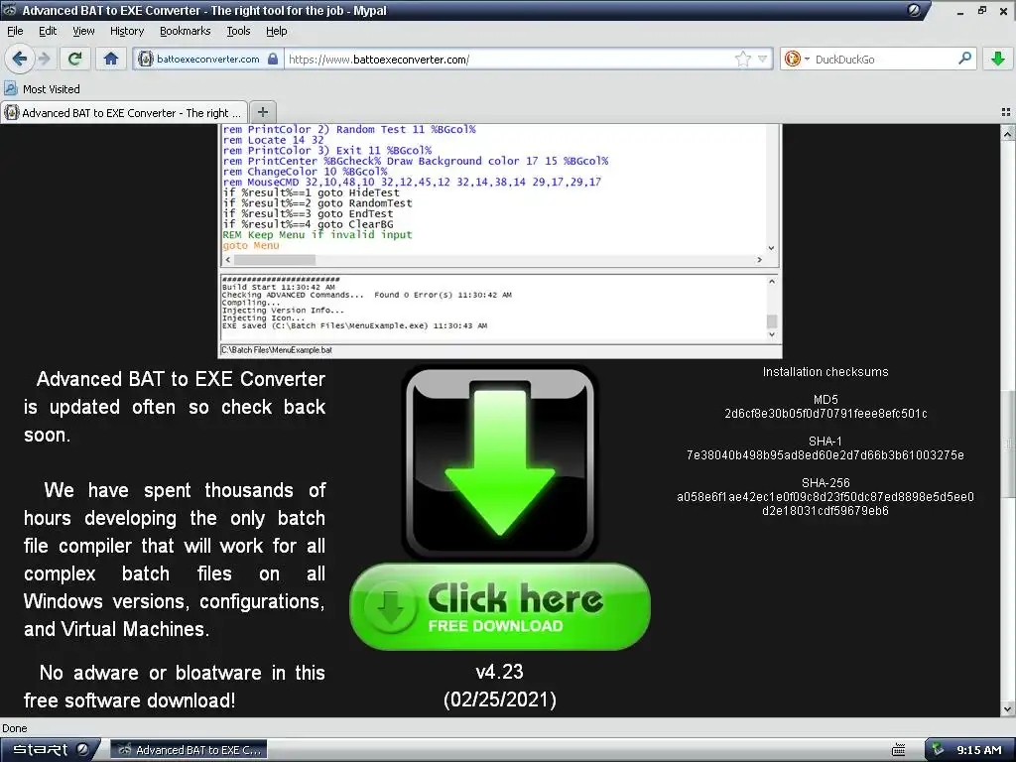Click the (02/25/2021) release date text
This screenshot has height=762, width=1016.
click(500, 699)
